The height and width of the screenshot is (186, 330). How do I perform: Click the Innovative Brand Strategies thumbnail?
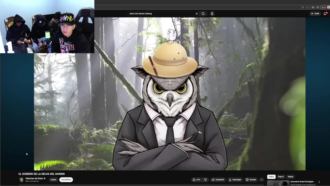(278, 183)
